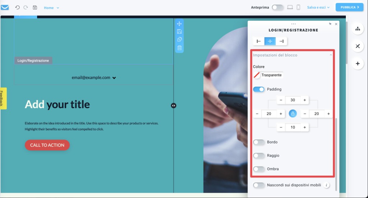Viewport: 368px width, 198px height.
Task: Redo the last change
Action: (26, 8)
